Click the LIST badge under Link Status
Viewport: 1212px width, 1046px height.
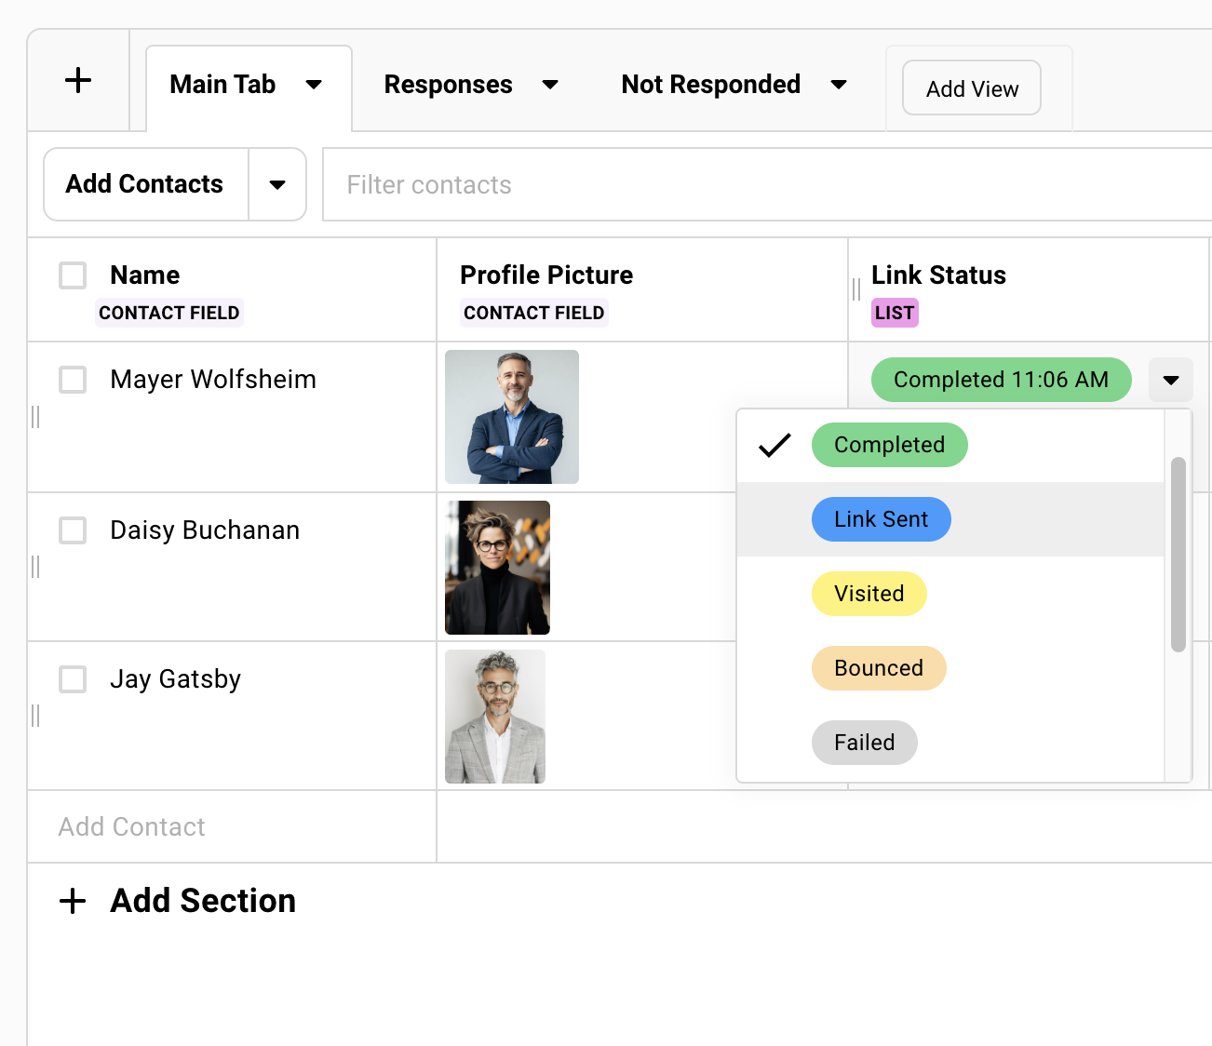[894, 313]
